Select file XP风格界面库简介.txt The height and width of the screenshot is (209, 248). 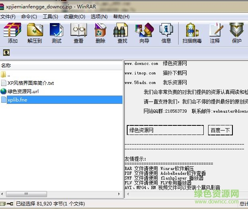click(x=31, y=83)
